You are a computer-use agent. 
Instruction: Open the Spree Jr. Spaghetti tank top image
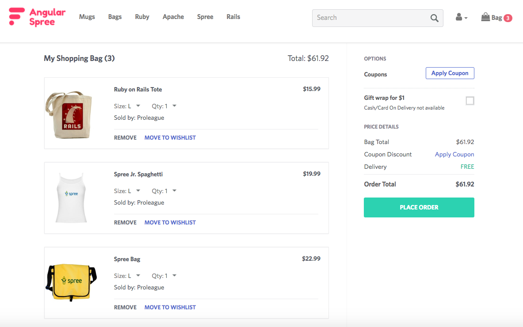point(71,198)
